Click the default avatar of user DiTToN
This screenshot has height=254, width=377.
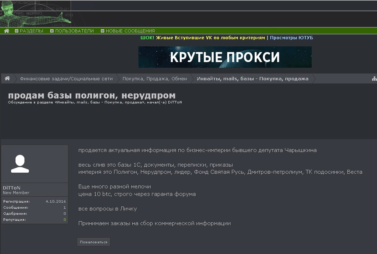point(35,164)
